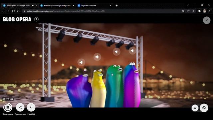Close the Музыка в облаке tab
Viewport: 213px width, 120px height.
(110, 6)
